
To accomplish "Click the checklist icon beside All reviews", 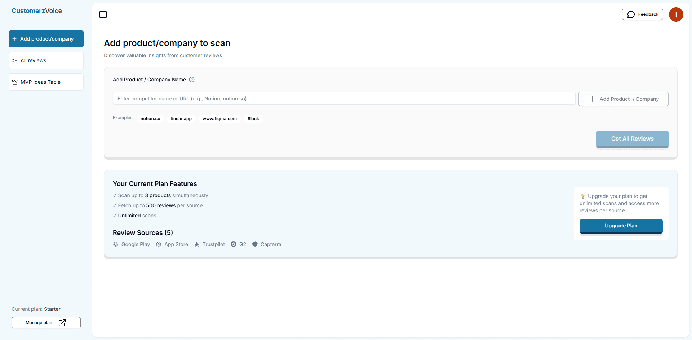I will tap(15, 60).
